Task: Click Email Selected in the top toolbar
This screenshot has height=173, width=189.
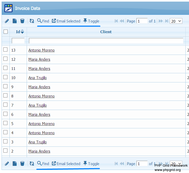Action: [66, 21]
